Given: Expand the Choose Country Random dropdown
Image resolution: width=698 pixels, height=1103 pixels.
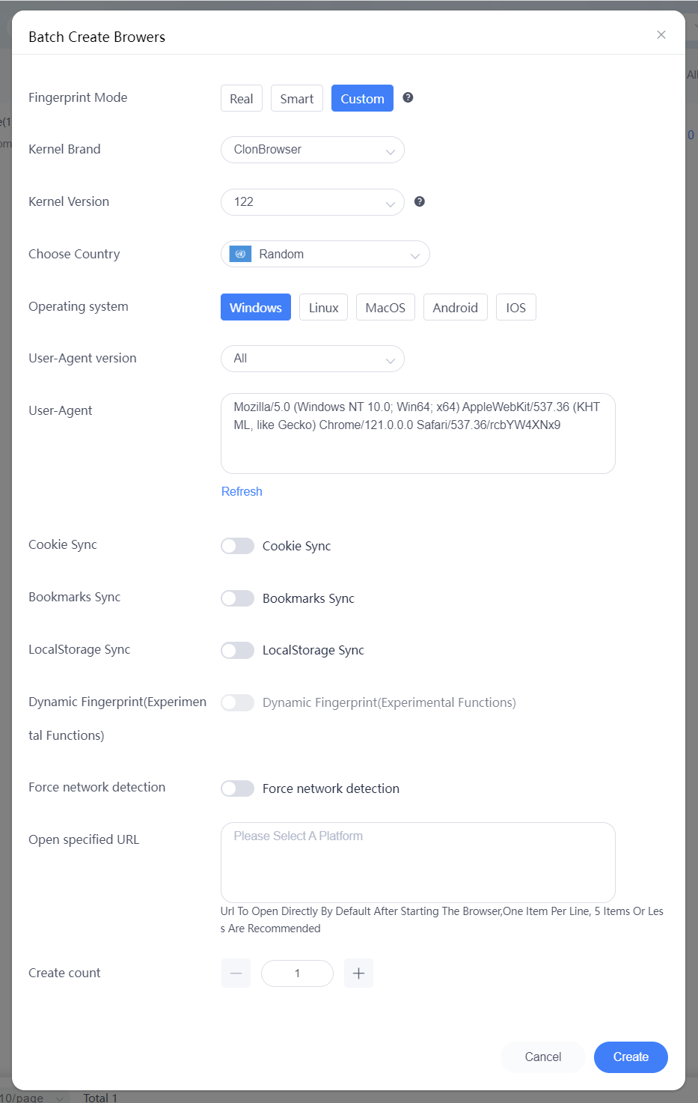Looking at the screenshot, I should click(325, 254).
